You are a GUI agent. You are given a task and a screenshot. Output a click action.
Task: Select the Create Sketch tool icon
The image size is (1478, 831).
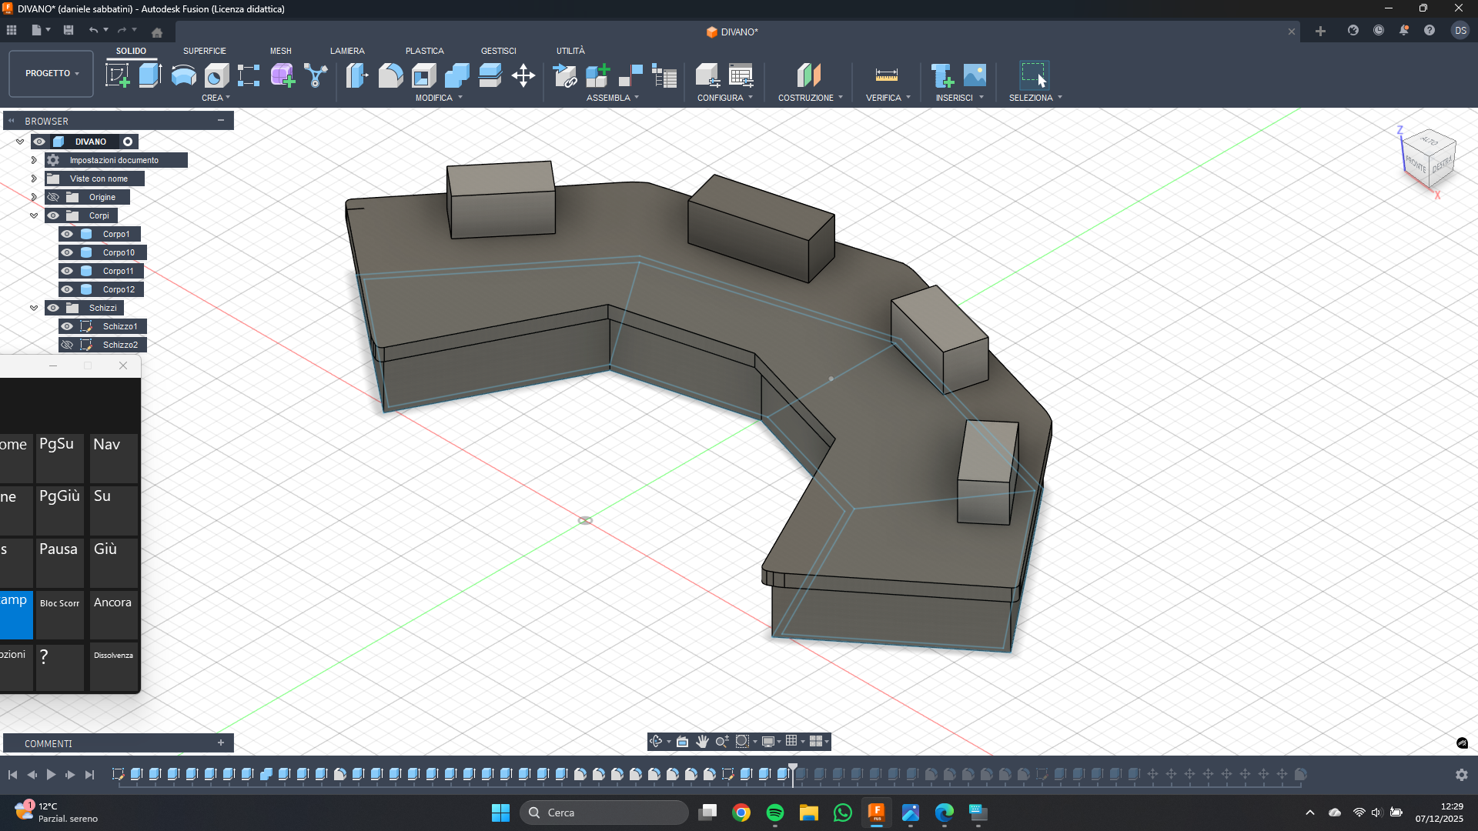coord(118,75)
